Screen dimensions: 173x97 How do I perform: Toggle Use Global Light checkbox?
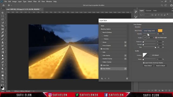tap(156, 38)
